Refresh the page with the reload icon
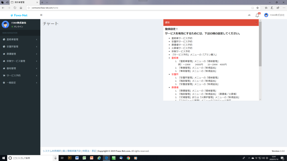287x161 pixels. (x=15, y=8)
